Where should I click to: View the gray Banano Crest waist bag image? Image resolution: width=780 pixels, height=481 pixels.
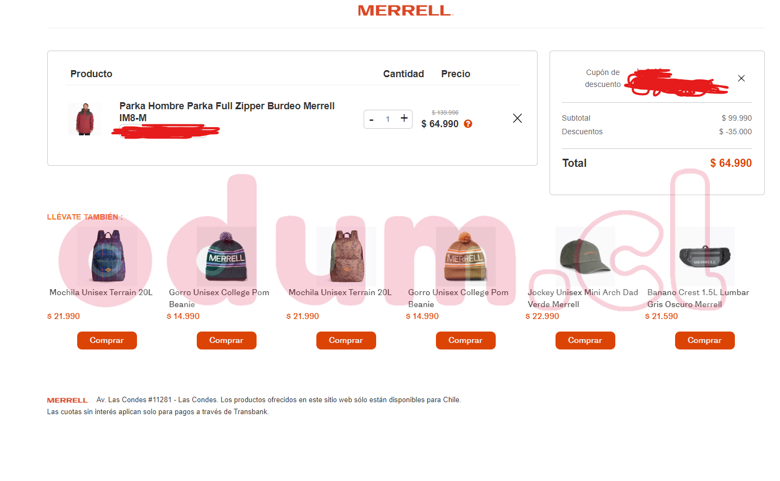[705, 257]
